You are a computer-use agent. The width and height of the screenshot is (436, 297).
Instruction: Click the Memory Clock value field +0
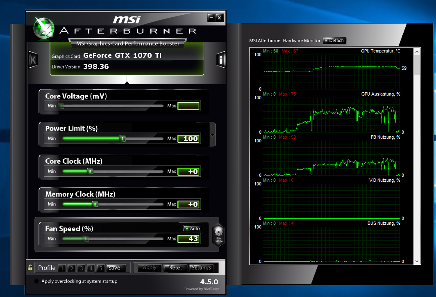tap(188, 204)
